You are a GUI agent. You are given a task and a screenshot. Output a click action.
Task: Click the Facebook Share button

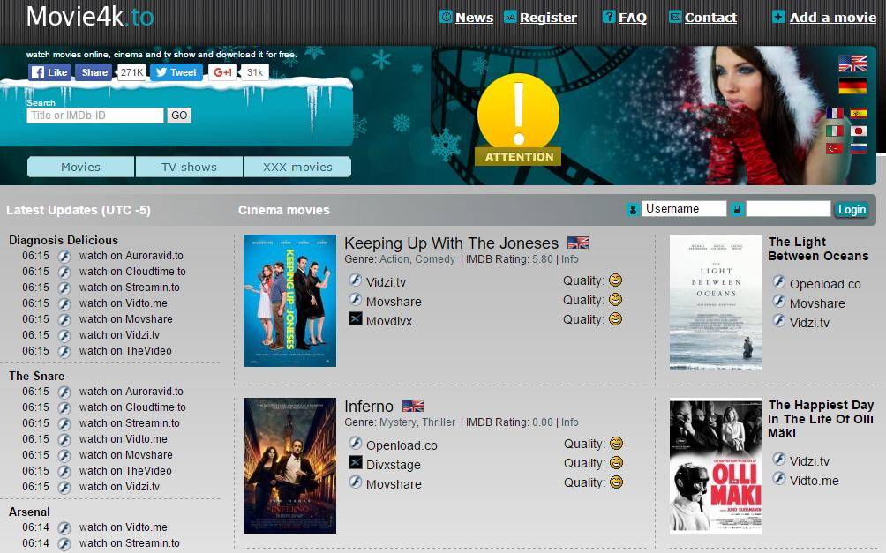coord(94,72)
